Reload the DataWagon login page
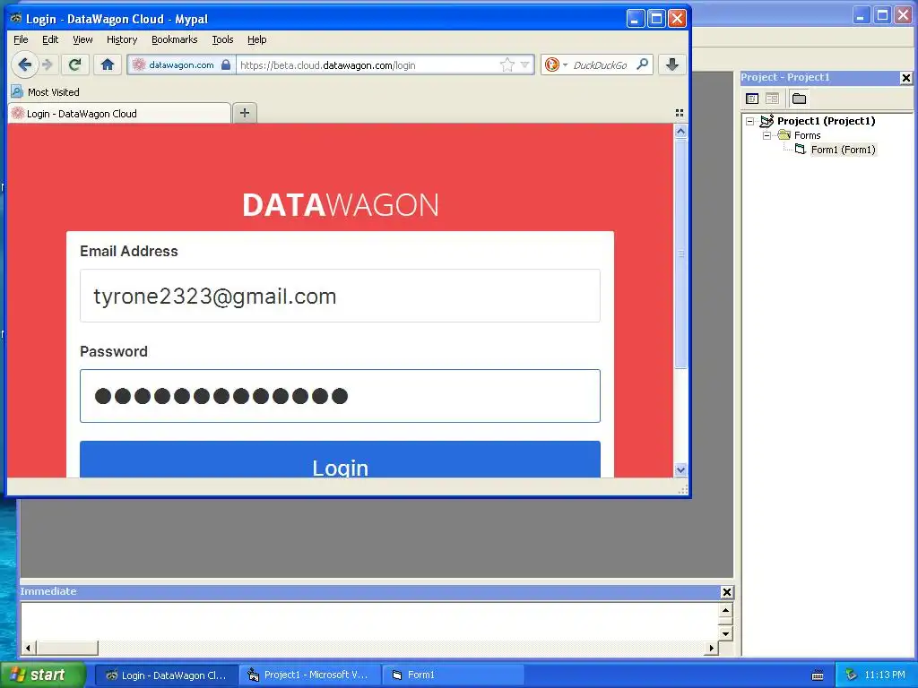 click(x=74, y=64)
